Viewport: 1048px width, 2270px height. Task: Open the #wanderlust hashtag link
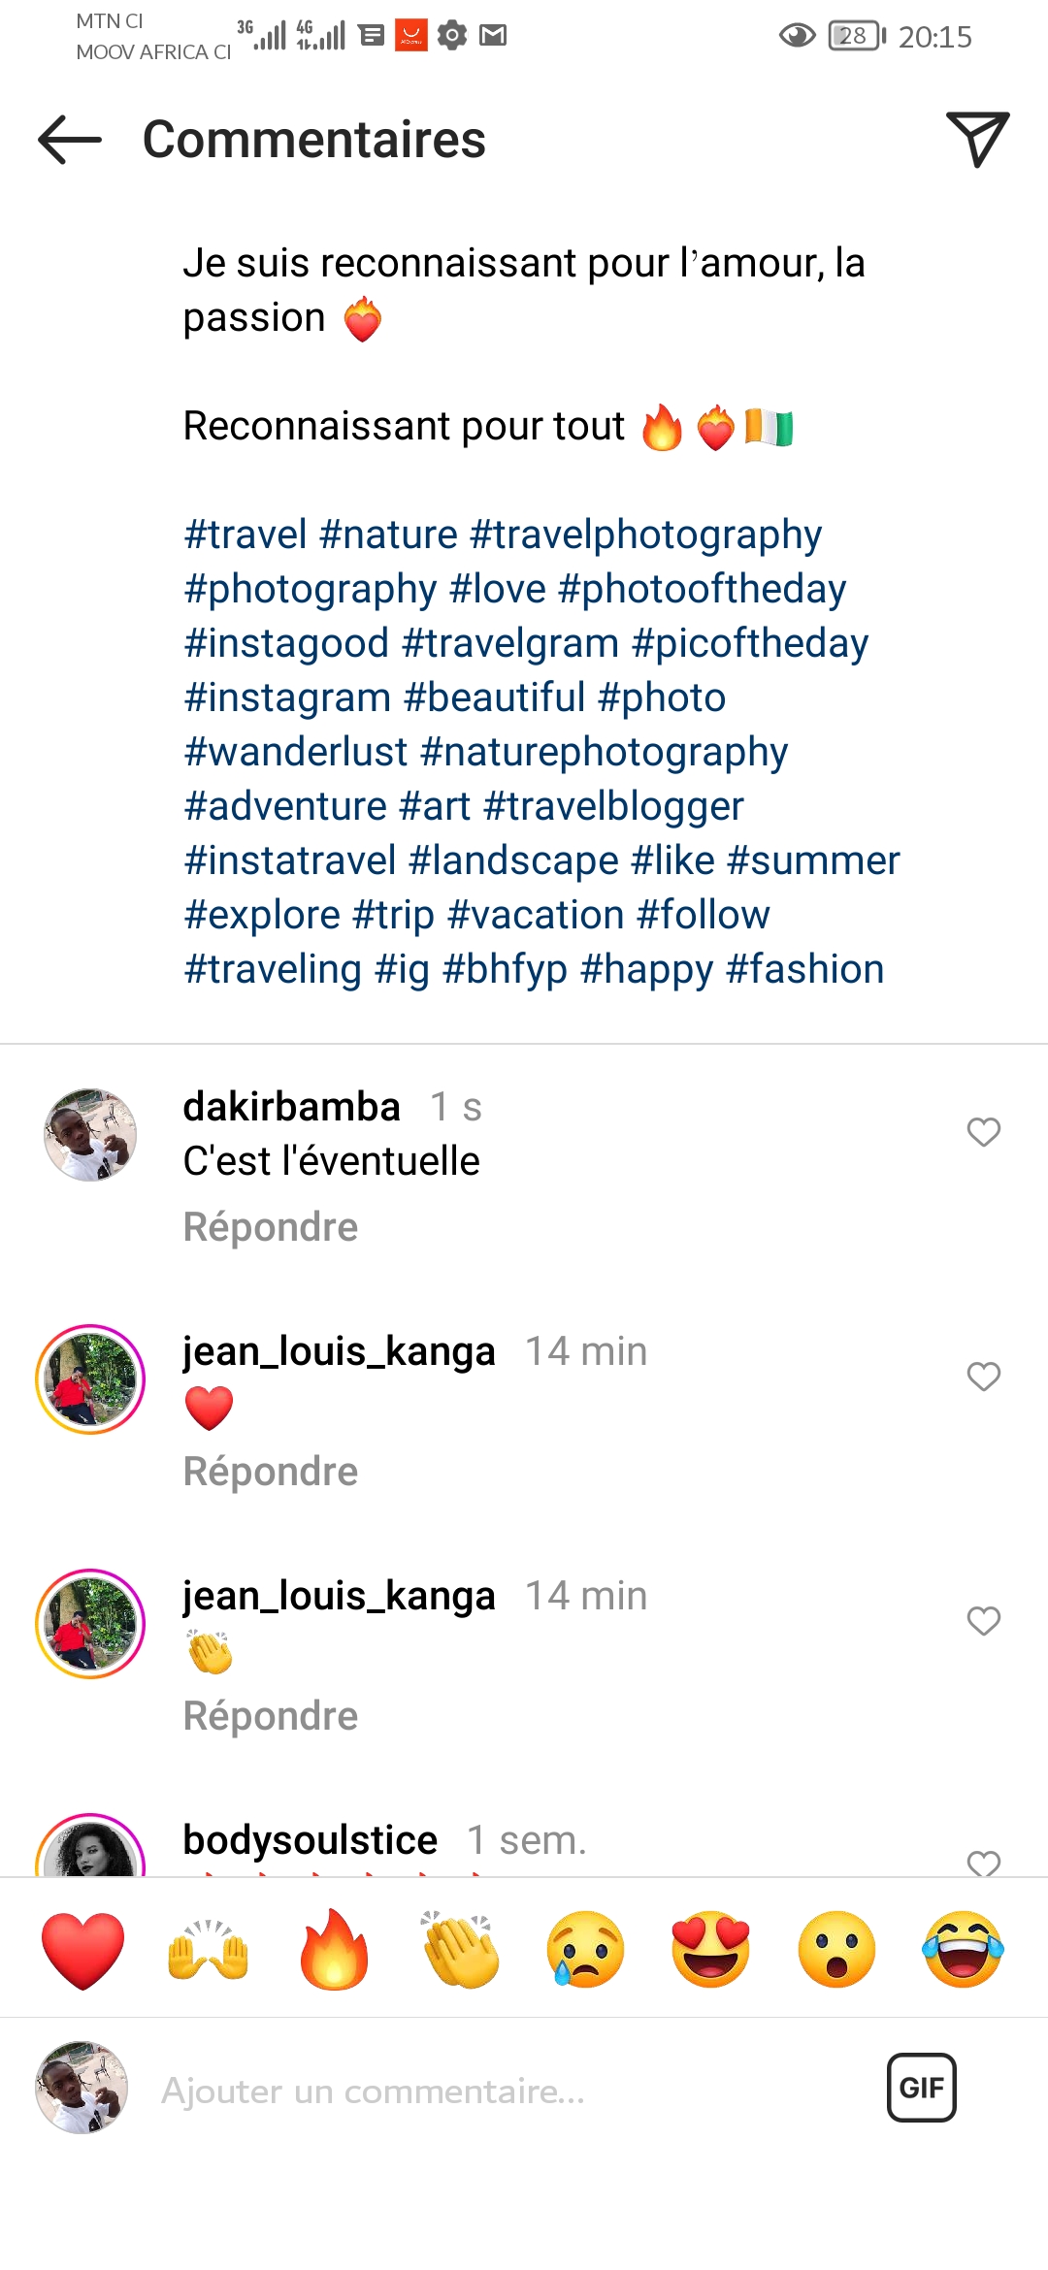point(296,752)
